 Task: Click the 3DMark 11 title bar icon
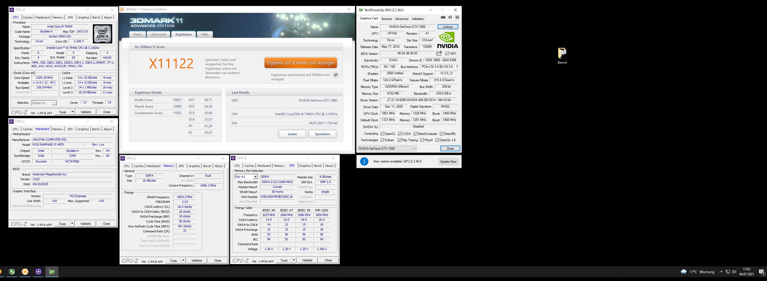(x=122, y=9)
